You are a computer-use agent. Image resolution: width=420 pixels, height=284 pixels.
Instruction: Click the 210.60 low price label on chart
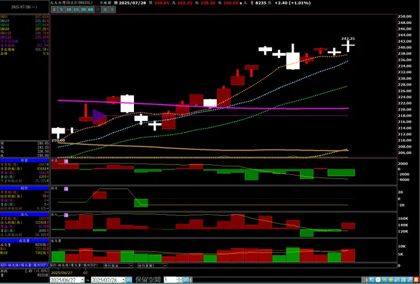(x=58, y=140)
